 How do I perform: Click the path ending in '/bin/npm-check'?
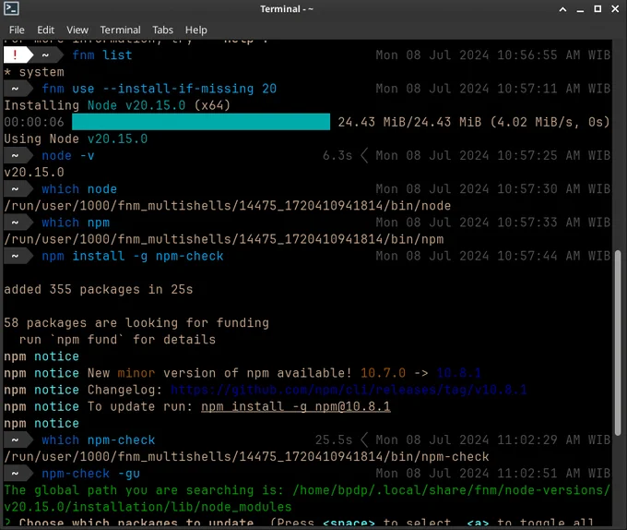click(246, 457)
